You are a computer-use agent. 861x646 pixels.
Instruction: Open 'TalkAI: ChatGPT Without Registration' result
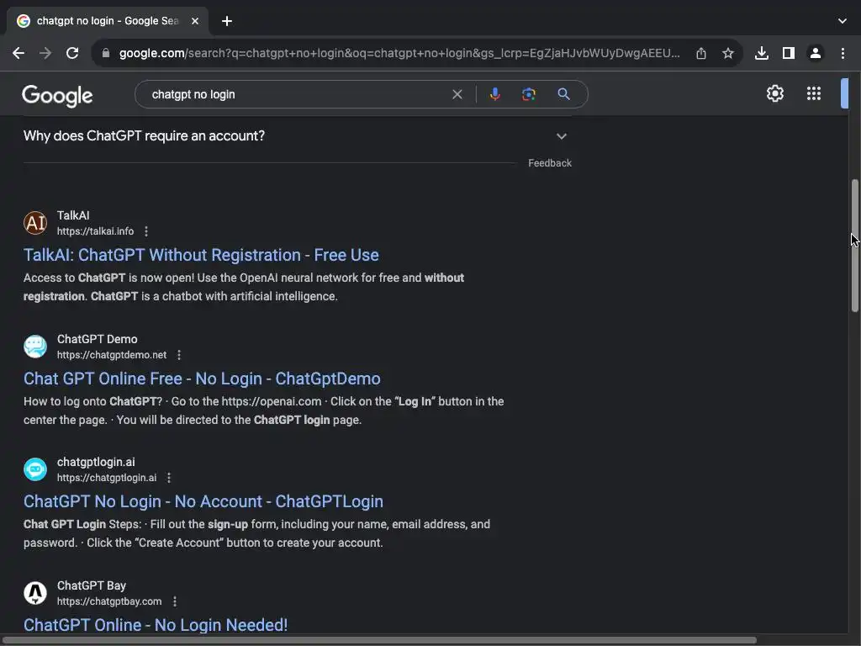[201, 255]
